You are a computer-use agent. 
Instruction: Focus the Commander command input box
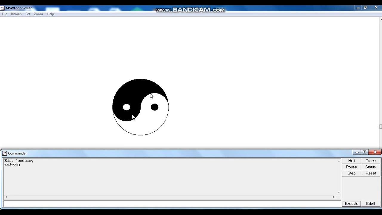172,204
